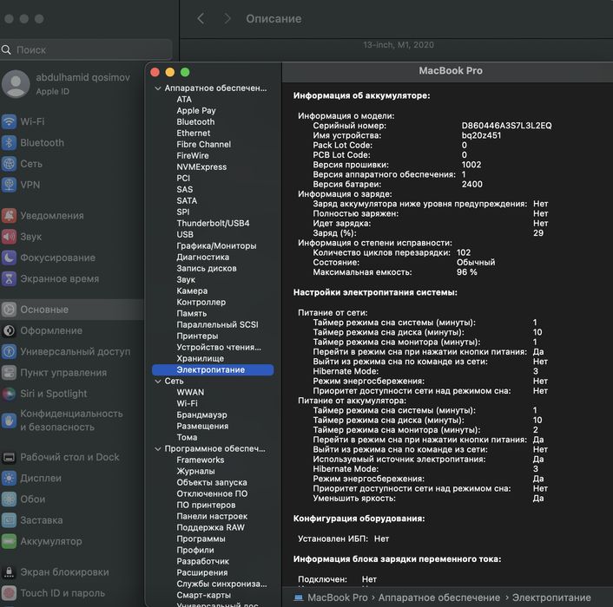Open Bluetooth settings via its sidebar icon

9,142
